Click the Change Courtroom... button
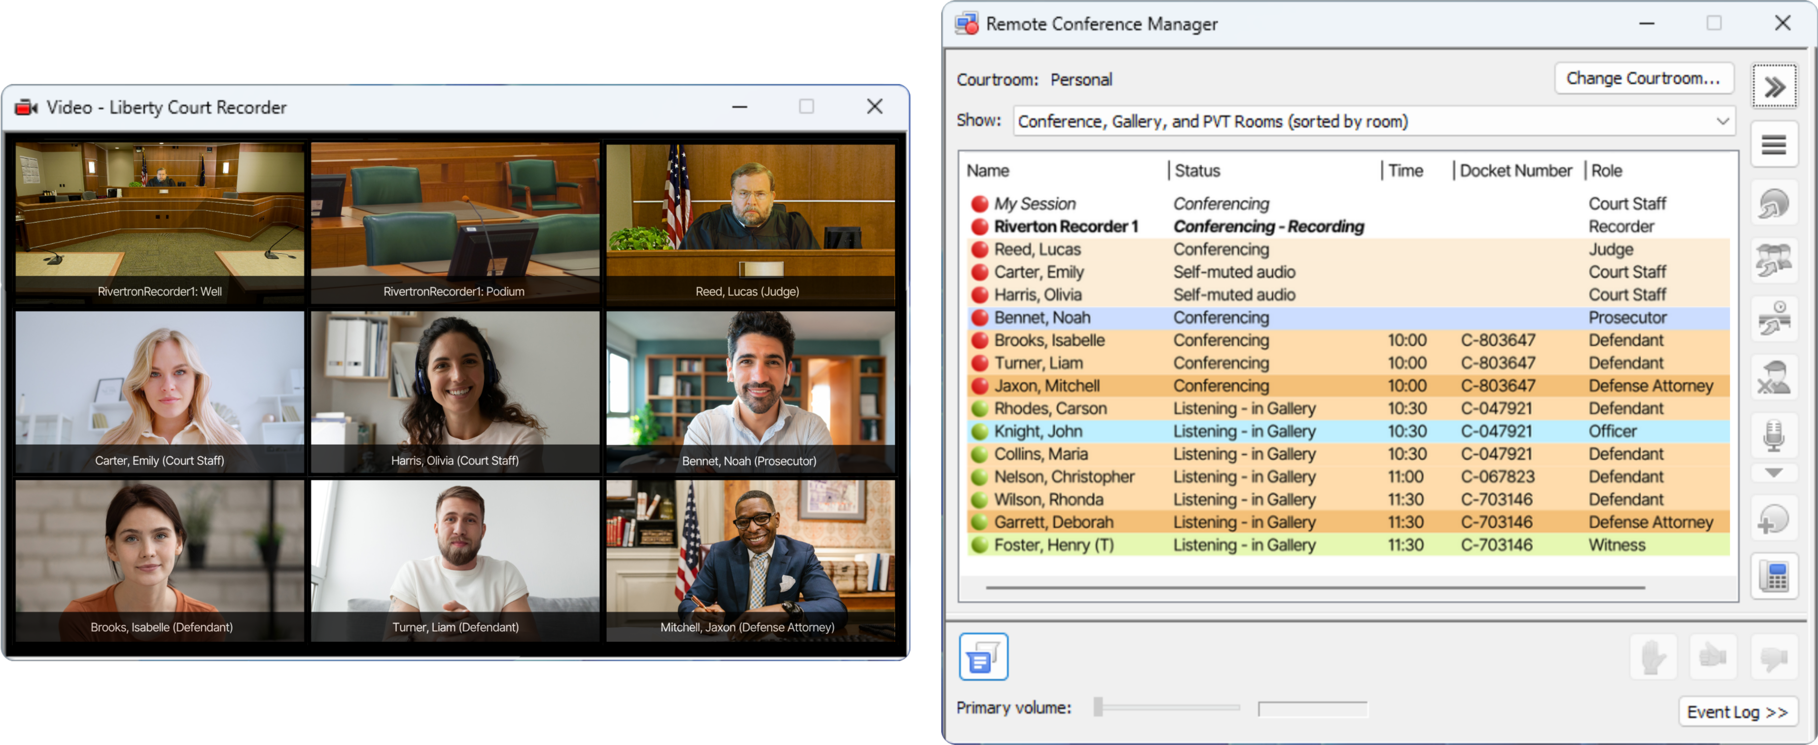Viewport: 1818px width, 745px height. [x=1643, y=78]
